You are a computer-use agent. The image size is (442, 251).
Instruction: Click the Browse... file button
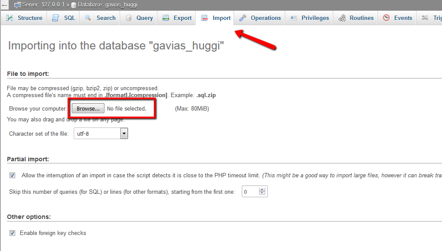click(x=88, y=108)
